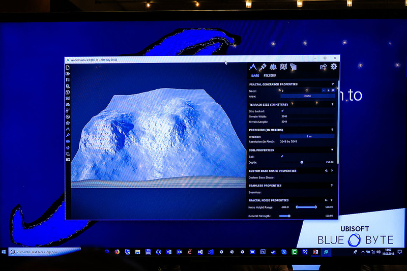Screen dimensions: 407x271
Task: Click the Terrain Width value field
Action: 307,116
